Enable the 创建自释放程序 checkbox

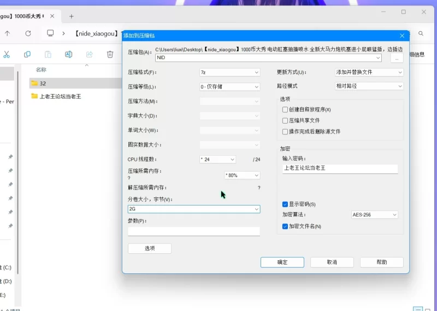tap(285, 110)
